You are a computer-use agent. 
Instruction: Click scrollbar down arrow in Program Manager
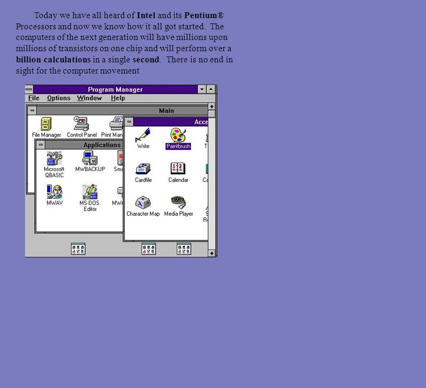tap(211, 253)
